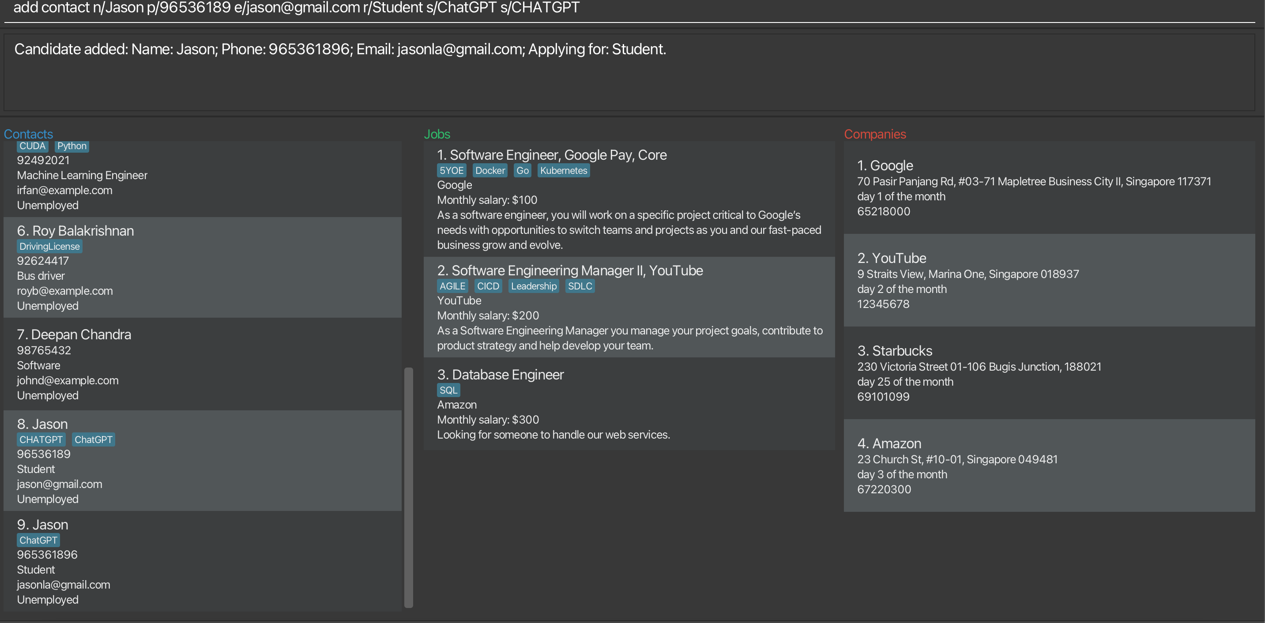The image size is (1265, 623).
Task: Select the Database Engineer job card
Action: [629, 404]
